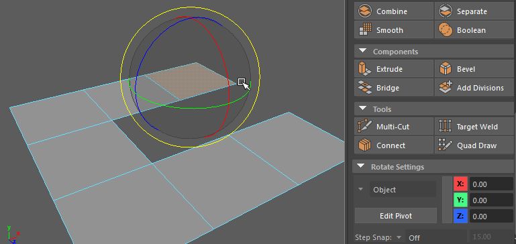
Task: Click the Smooth text label
Action: click(x=390, y=30)
